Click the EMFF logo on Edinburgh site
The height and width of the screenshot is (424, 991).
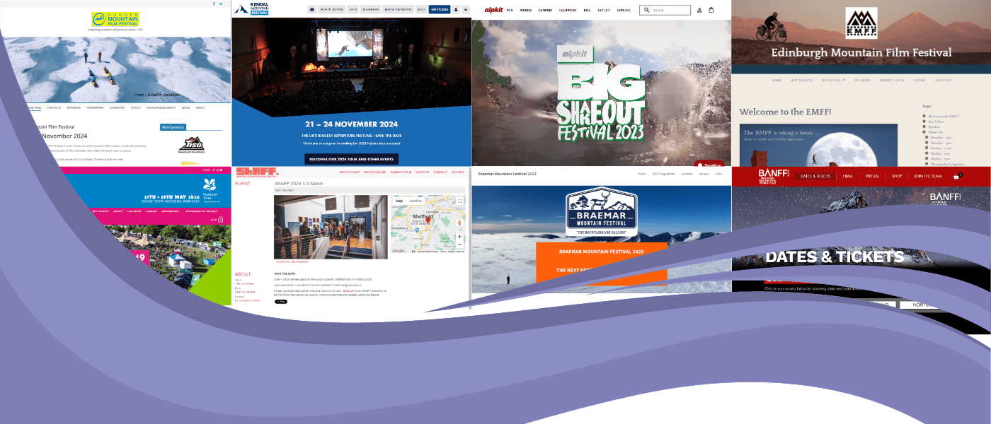coord(861,23)
